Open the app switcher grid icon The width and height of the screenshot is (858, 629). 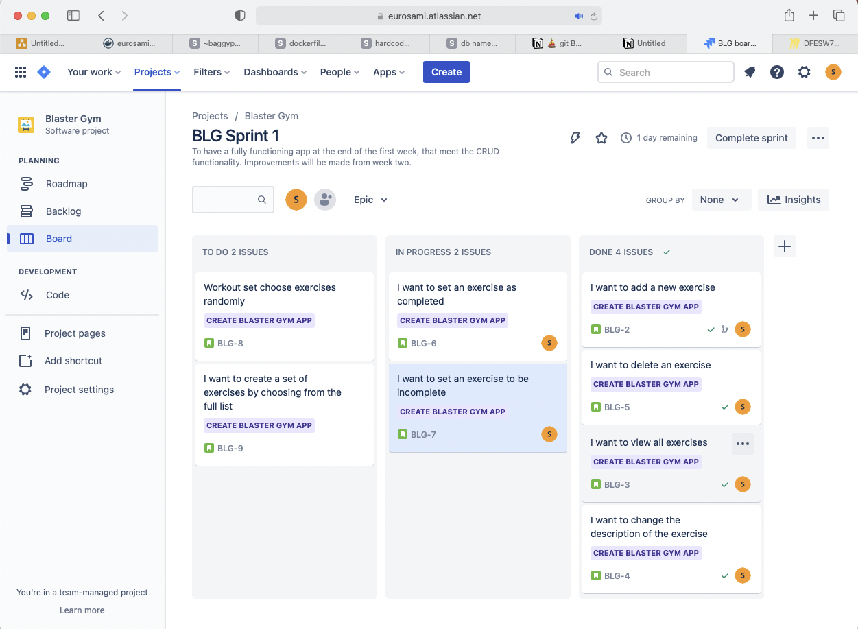tap(20, 71)
